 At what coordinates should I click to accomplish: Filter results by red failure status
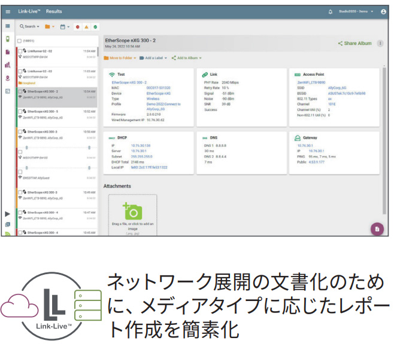[78, 27]
